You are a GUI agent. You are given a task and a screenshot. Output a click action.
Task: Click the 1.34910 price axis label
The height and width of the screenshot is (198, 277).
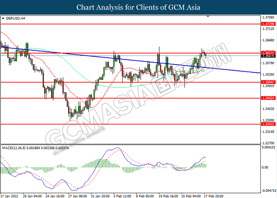268,86
